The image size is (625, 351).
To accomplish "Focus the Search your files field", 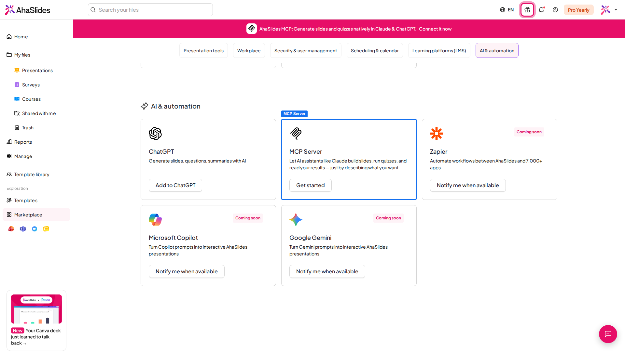I will (150, 10).
